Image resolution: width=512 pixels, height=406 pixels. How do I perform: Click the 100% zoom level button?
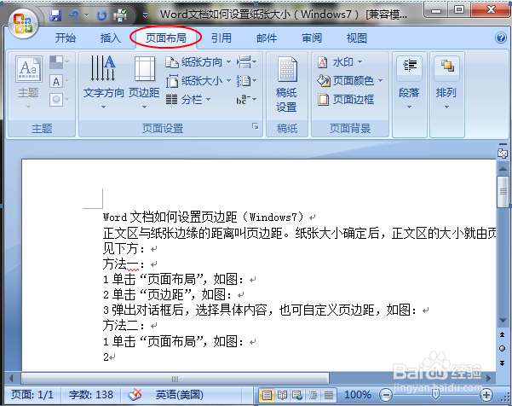pyautogui.click(x=358, y=395)
